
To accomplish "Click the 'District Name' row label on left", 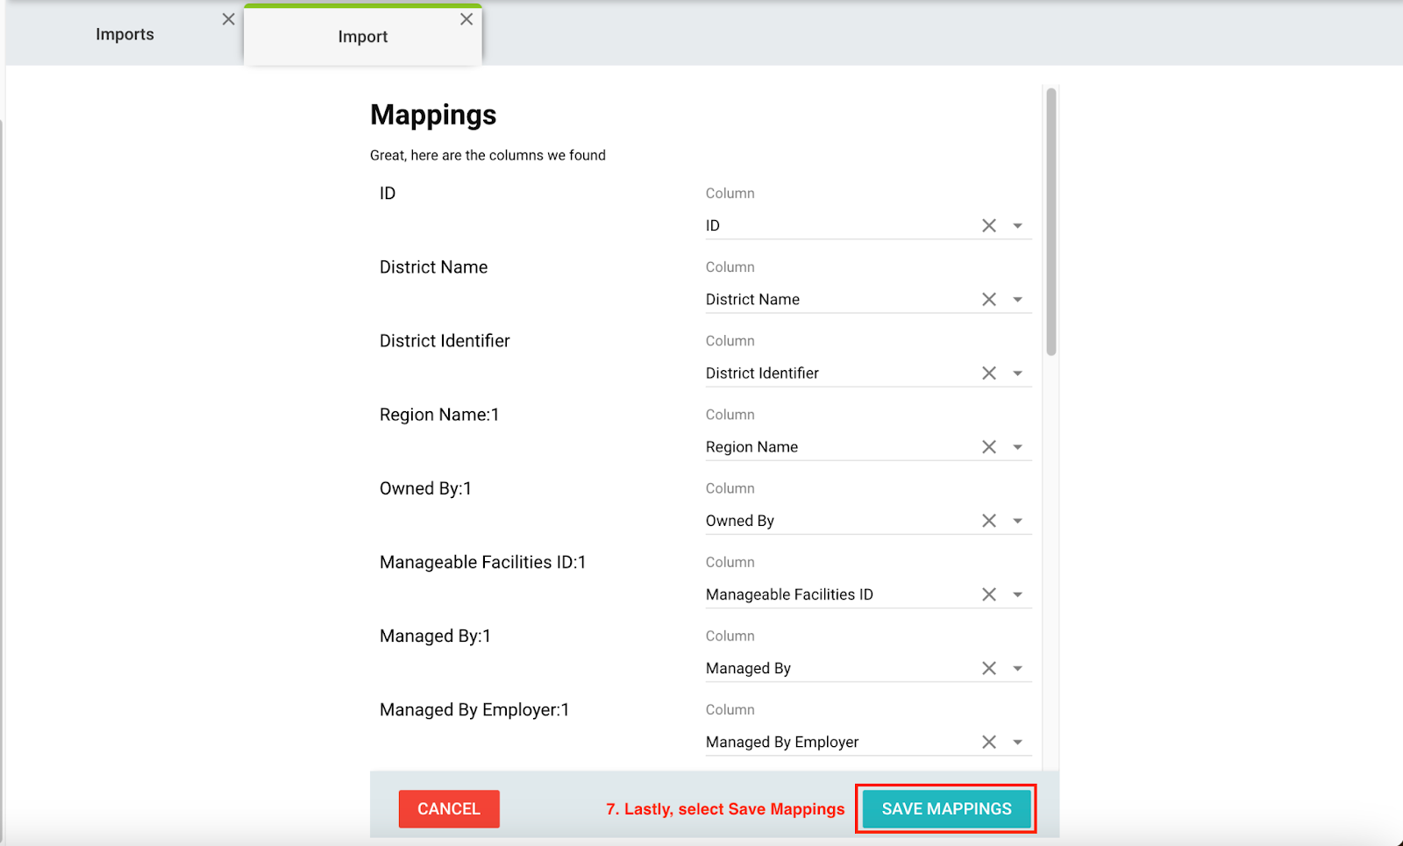I will pos(433,267).
